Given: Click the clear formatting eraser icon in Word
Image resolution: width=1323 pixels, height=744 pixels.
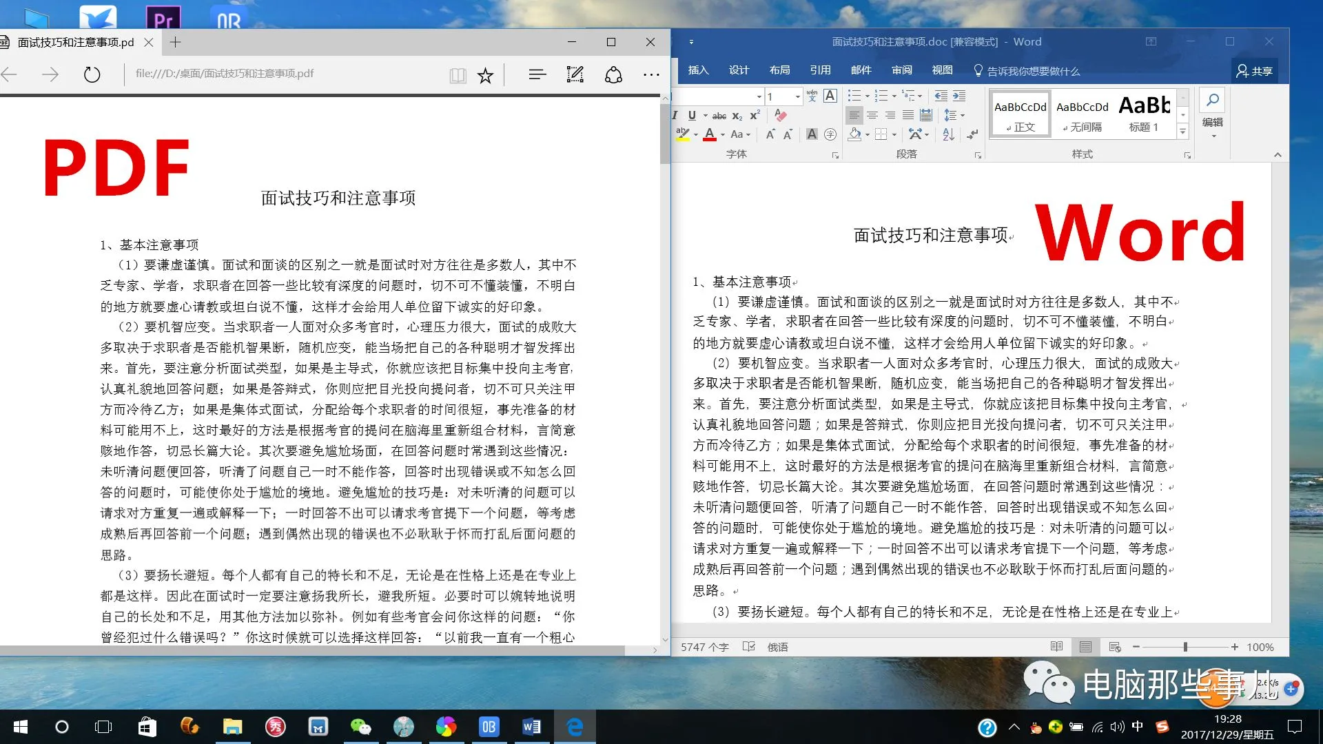Looking at the screenshot, I should (780, 115).
